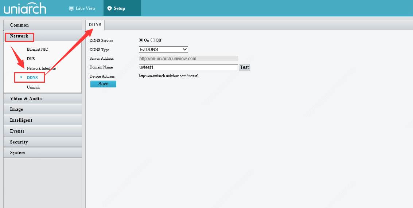
Task: Expand the Video & Audio section
Action: point(43,98)
